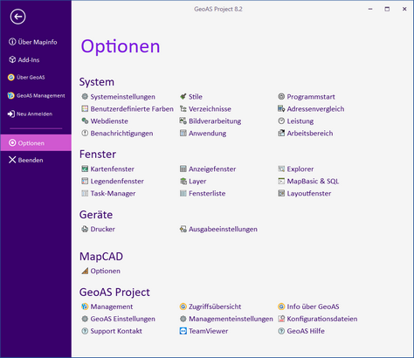The image size is (414, 358).
Task: Select Über MapInfo in sidebar
Action: pyautogui.click(x=33, y=42)
